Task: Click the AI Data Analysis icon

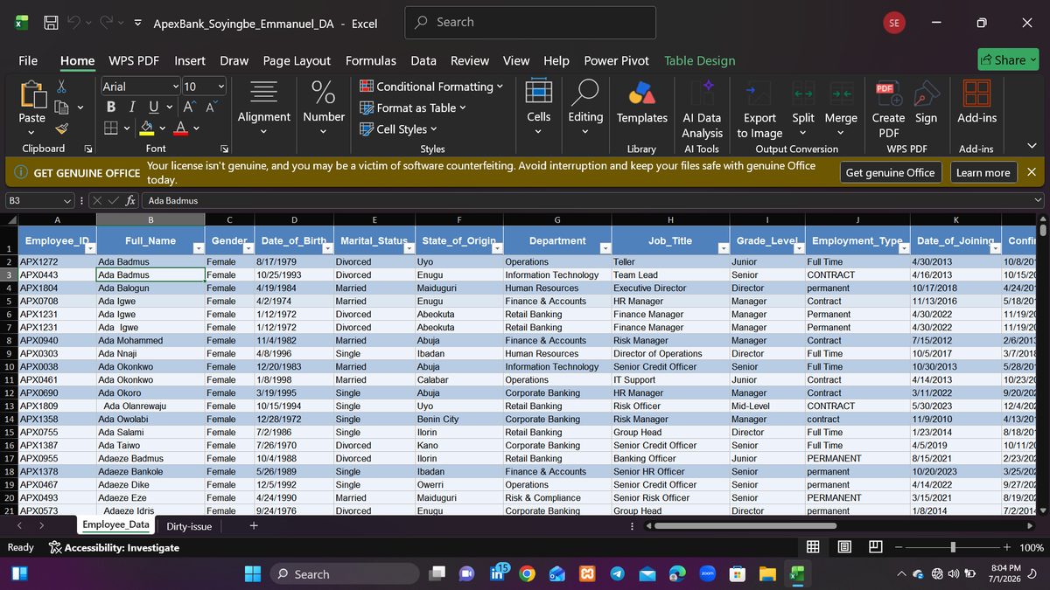Action: pos(702,92)
